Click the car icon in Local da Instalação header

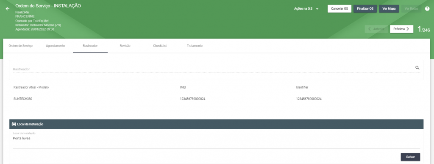[x=14, y=124]
